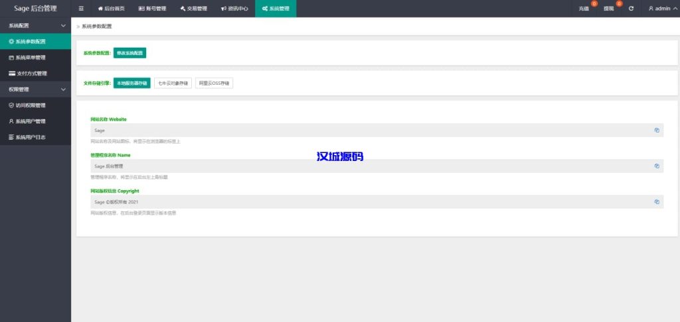Screen dimensions: 680x322
Task: Select 本地服务器存储 storage engine
Action: pyautogui.click(x=131, y=83)
